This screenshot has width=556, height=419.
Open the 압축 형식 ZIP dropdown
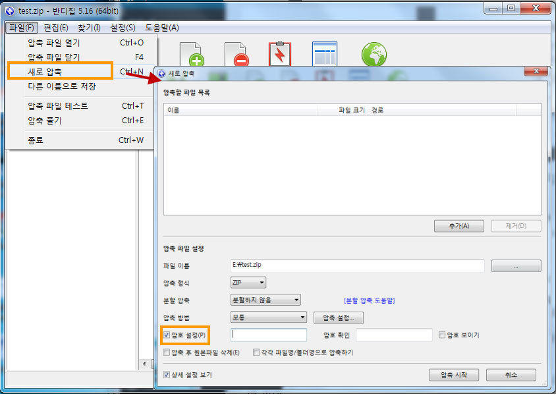(248, 283)
